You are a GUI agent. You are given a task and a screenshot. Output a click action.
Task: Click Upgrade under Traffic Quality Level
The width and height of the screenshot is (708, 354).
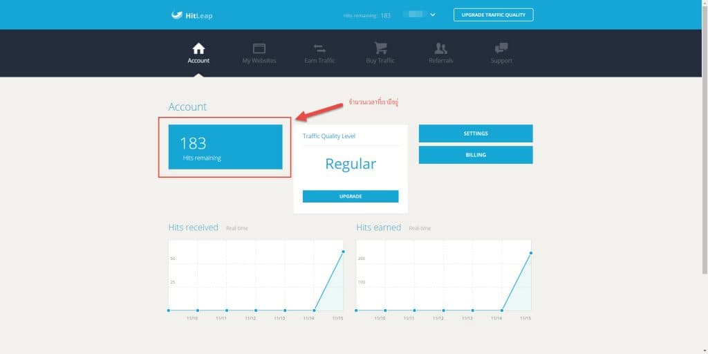[x=351, y=196]
